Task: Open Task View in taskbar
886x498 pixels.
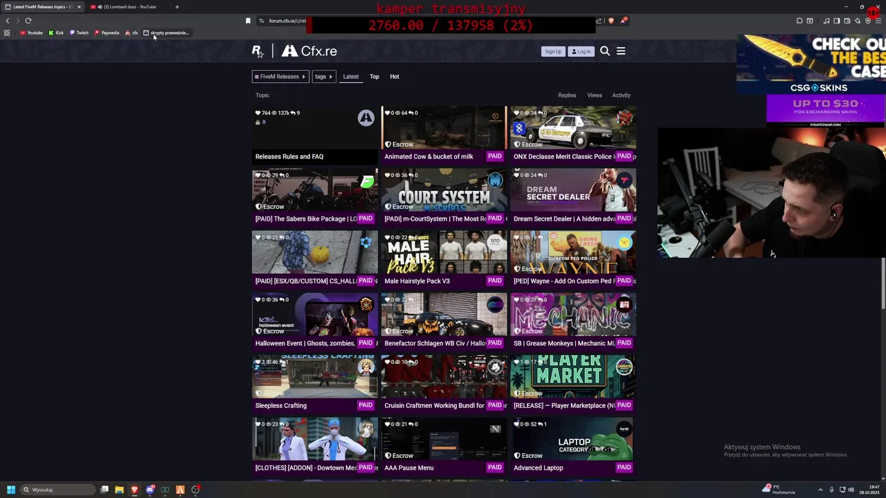Action: pos(104,490)
